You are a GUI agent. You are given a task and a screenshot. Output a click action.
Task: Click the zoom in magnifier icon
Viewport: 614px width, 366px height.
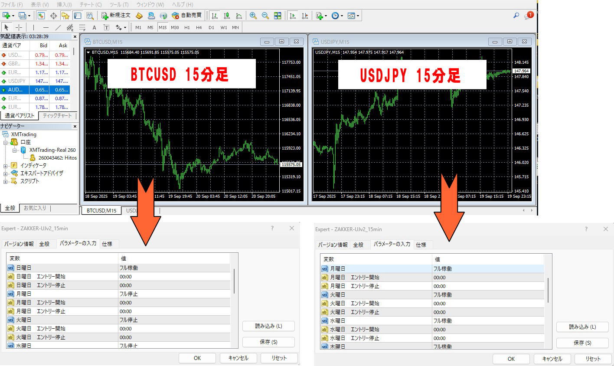253,16
